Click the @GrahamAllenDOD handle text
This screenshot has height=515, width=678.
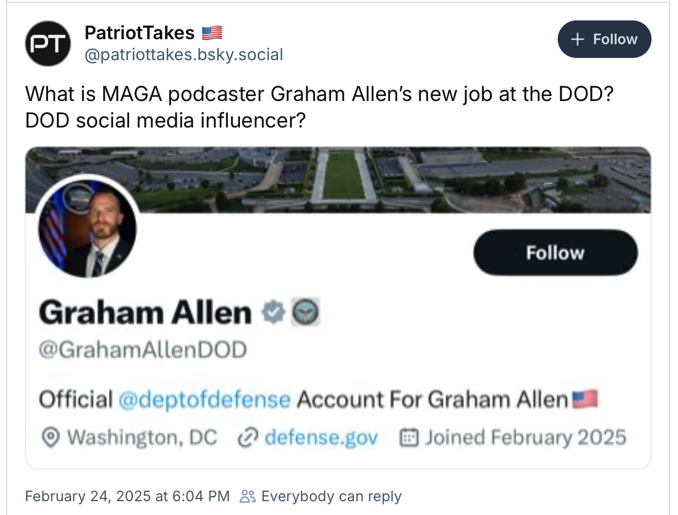(x=142, y=350)
